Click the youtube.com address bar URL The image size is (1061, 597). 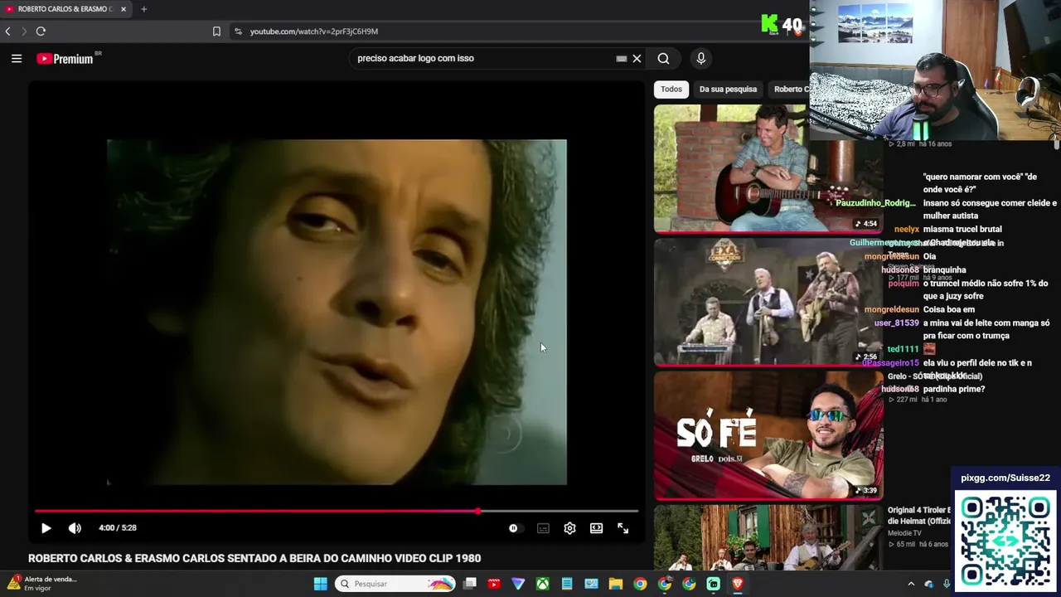pos(314,32)
